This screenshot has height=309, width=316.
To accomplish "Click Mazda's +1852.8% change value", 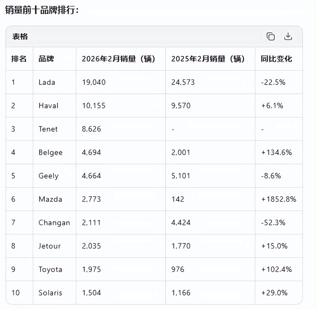I will pos(279,199).
